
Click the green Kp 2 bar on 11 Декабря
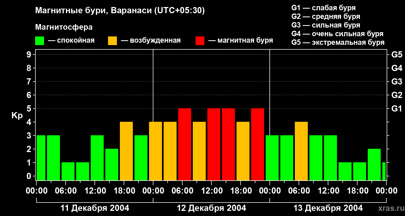pyautogui.click(x=112, y=165)
